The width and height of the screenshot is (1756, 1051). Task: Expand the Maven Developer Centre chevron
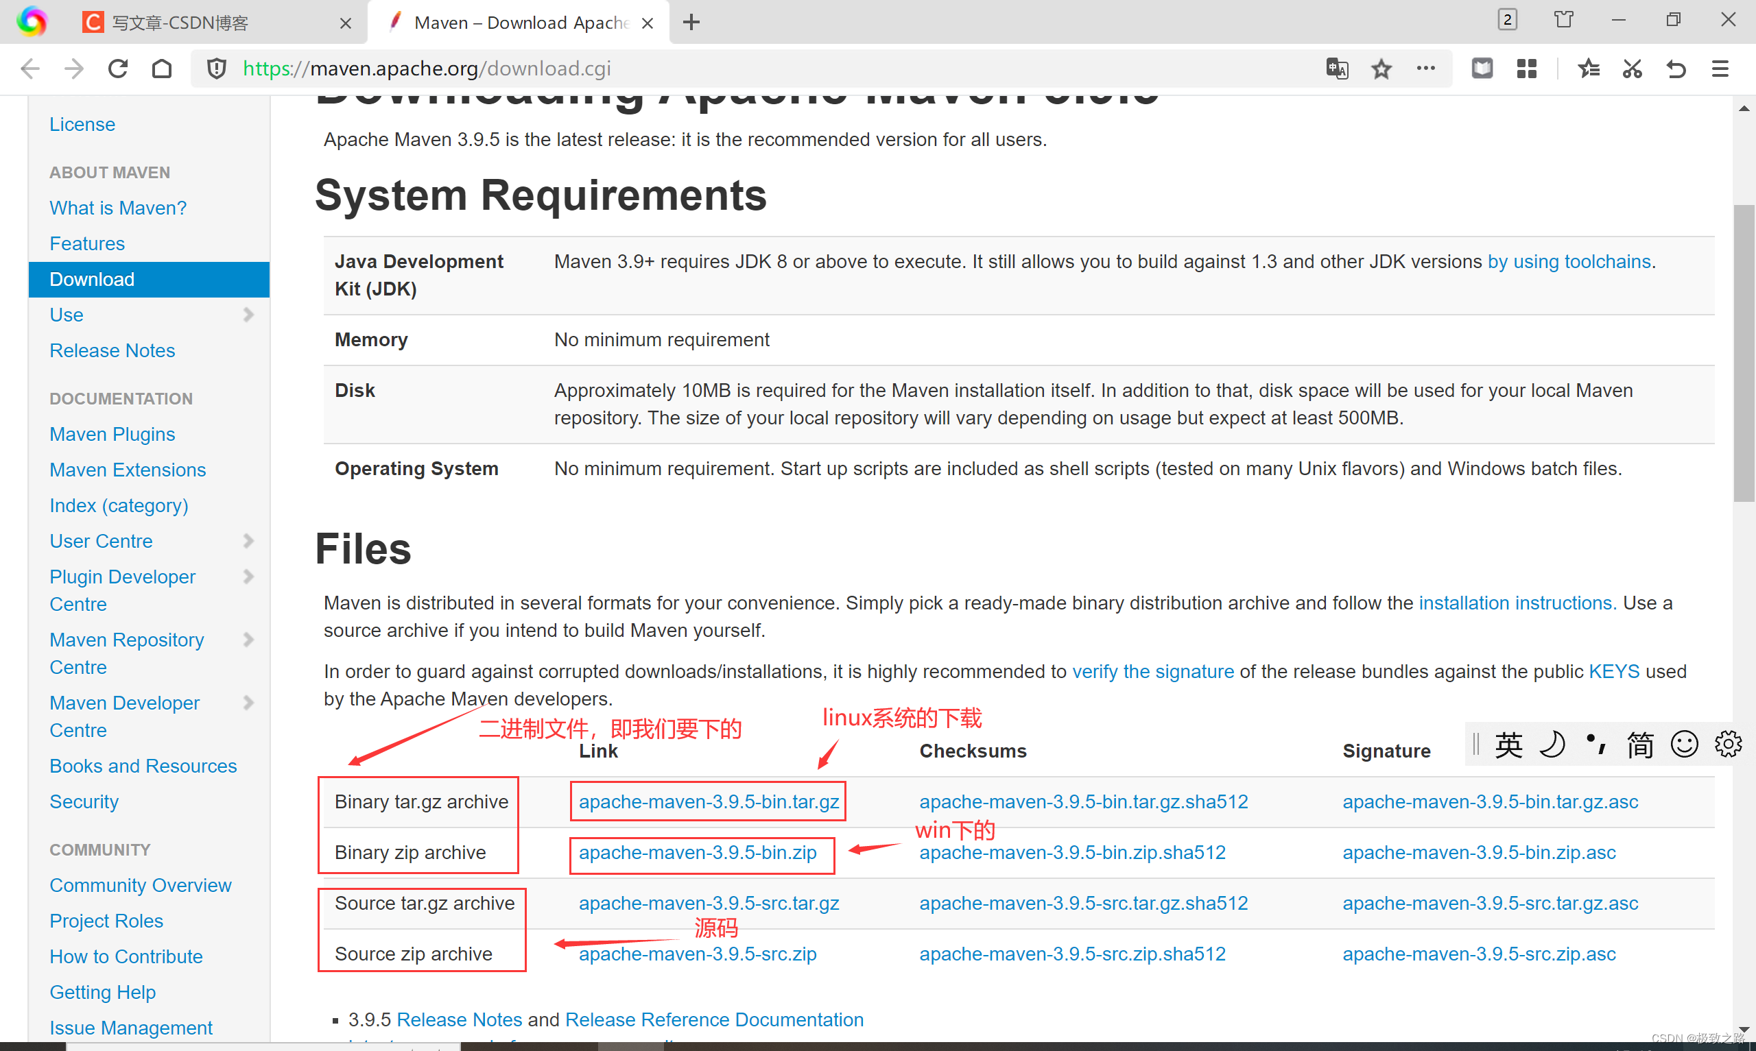(x=248, y=703)
